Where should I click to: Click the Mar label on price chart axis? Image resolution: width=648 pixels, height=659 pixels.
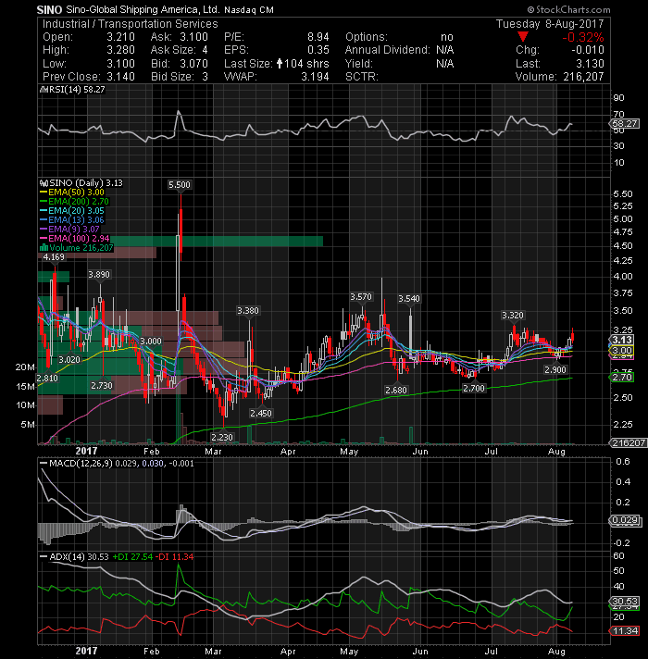[x=213, y=452]
